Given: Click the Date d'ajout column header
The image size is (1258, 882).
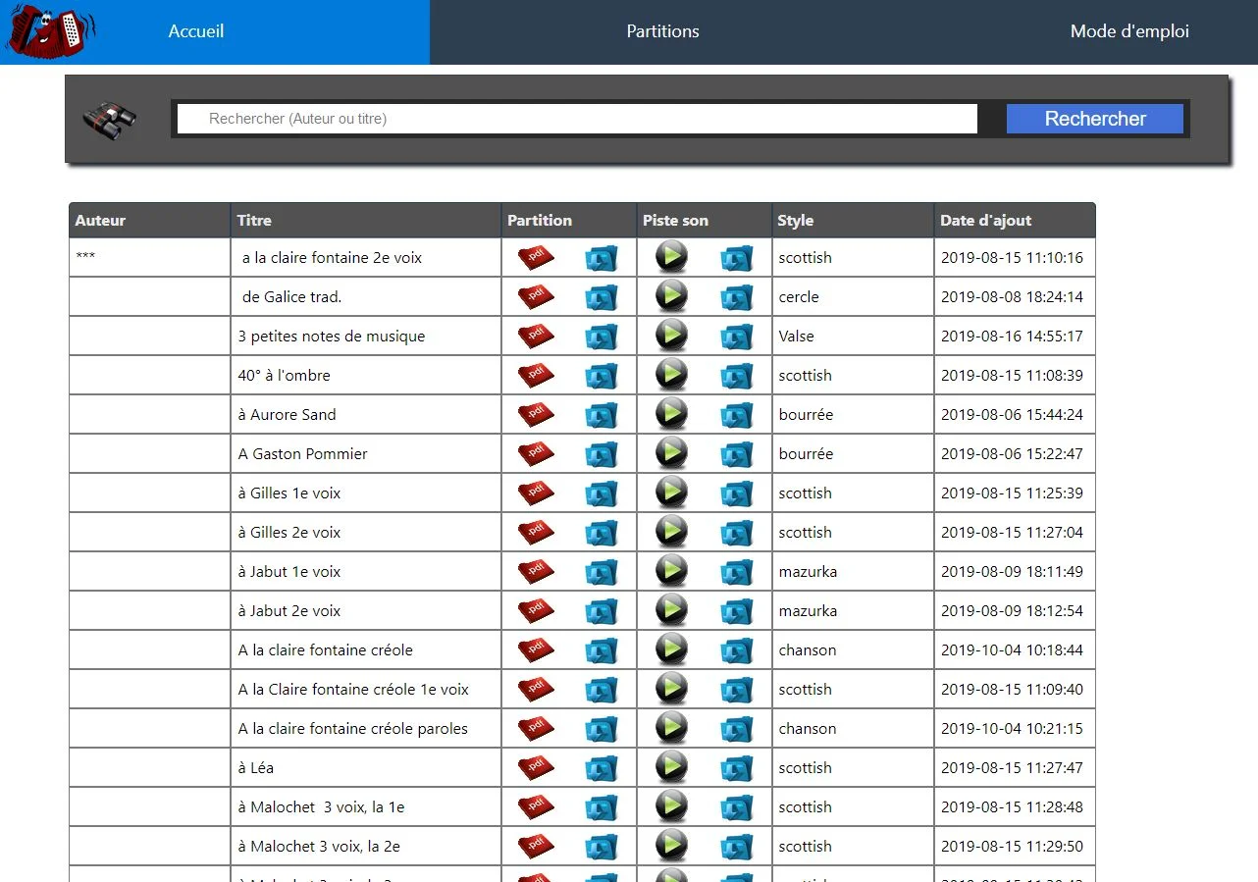Looking at the screenshot, I should coord(985,221).
